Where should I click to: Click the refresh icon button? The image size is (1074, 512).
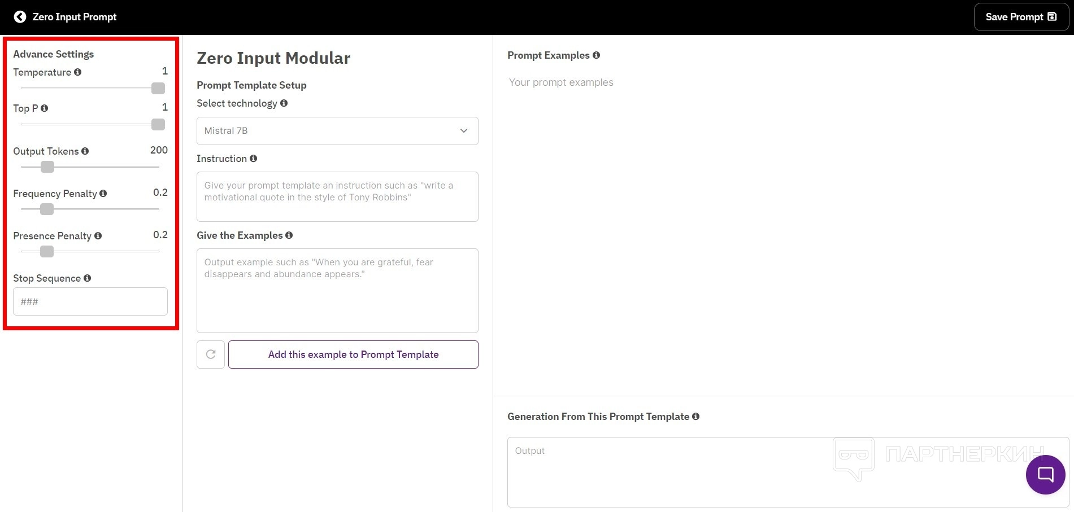211,355
